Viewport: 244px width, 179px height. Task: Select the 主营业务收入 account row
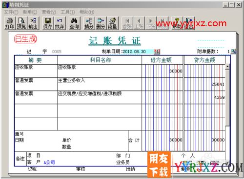pos(100,84)
